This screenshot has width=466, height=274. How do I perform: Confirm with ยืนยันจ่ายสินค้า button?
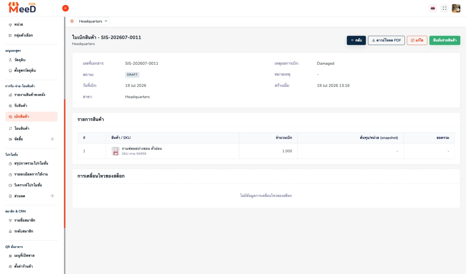(445, 40)
